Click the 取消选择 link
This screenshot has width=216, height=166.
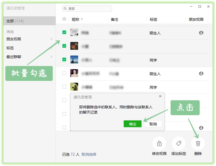coord(89,154)
